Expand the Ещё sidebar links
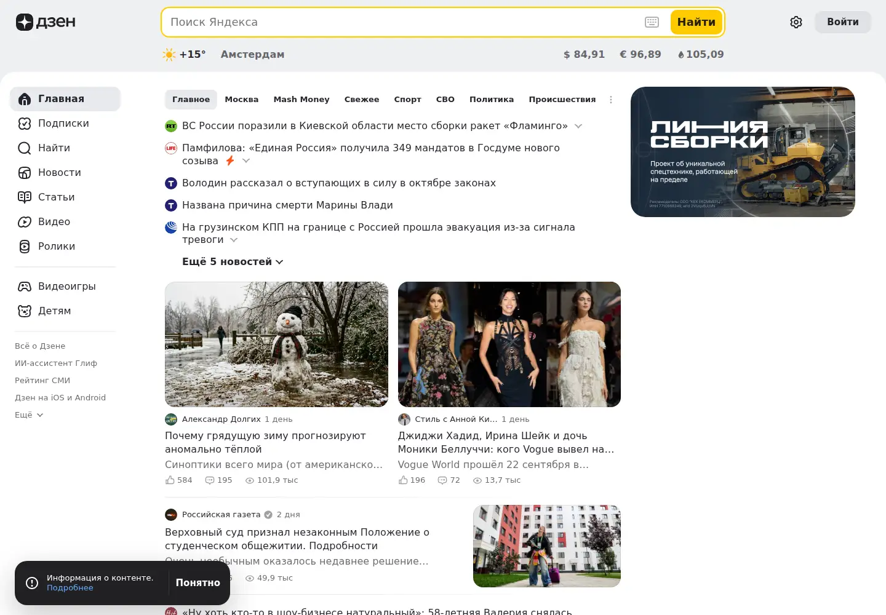This screenshot has height=615, width=886. point(29,415)
